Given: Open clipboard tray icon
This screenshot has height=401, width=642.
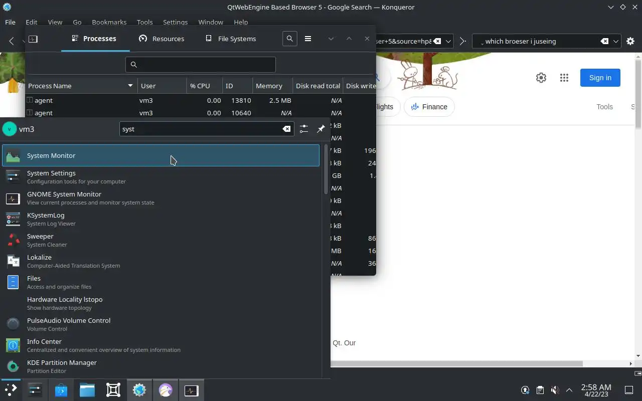Looking at the screenshot, I should [540, 390].
